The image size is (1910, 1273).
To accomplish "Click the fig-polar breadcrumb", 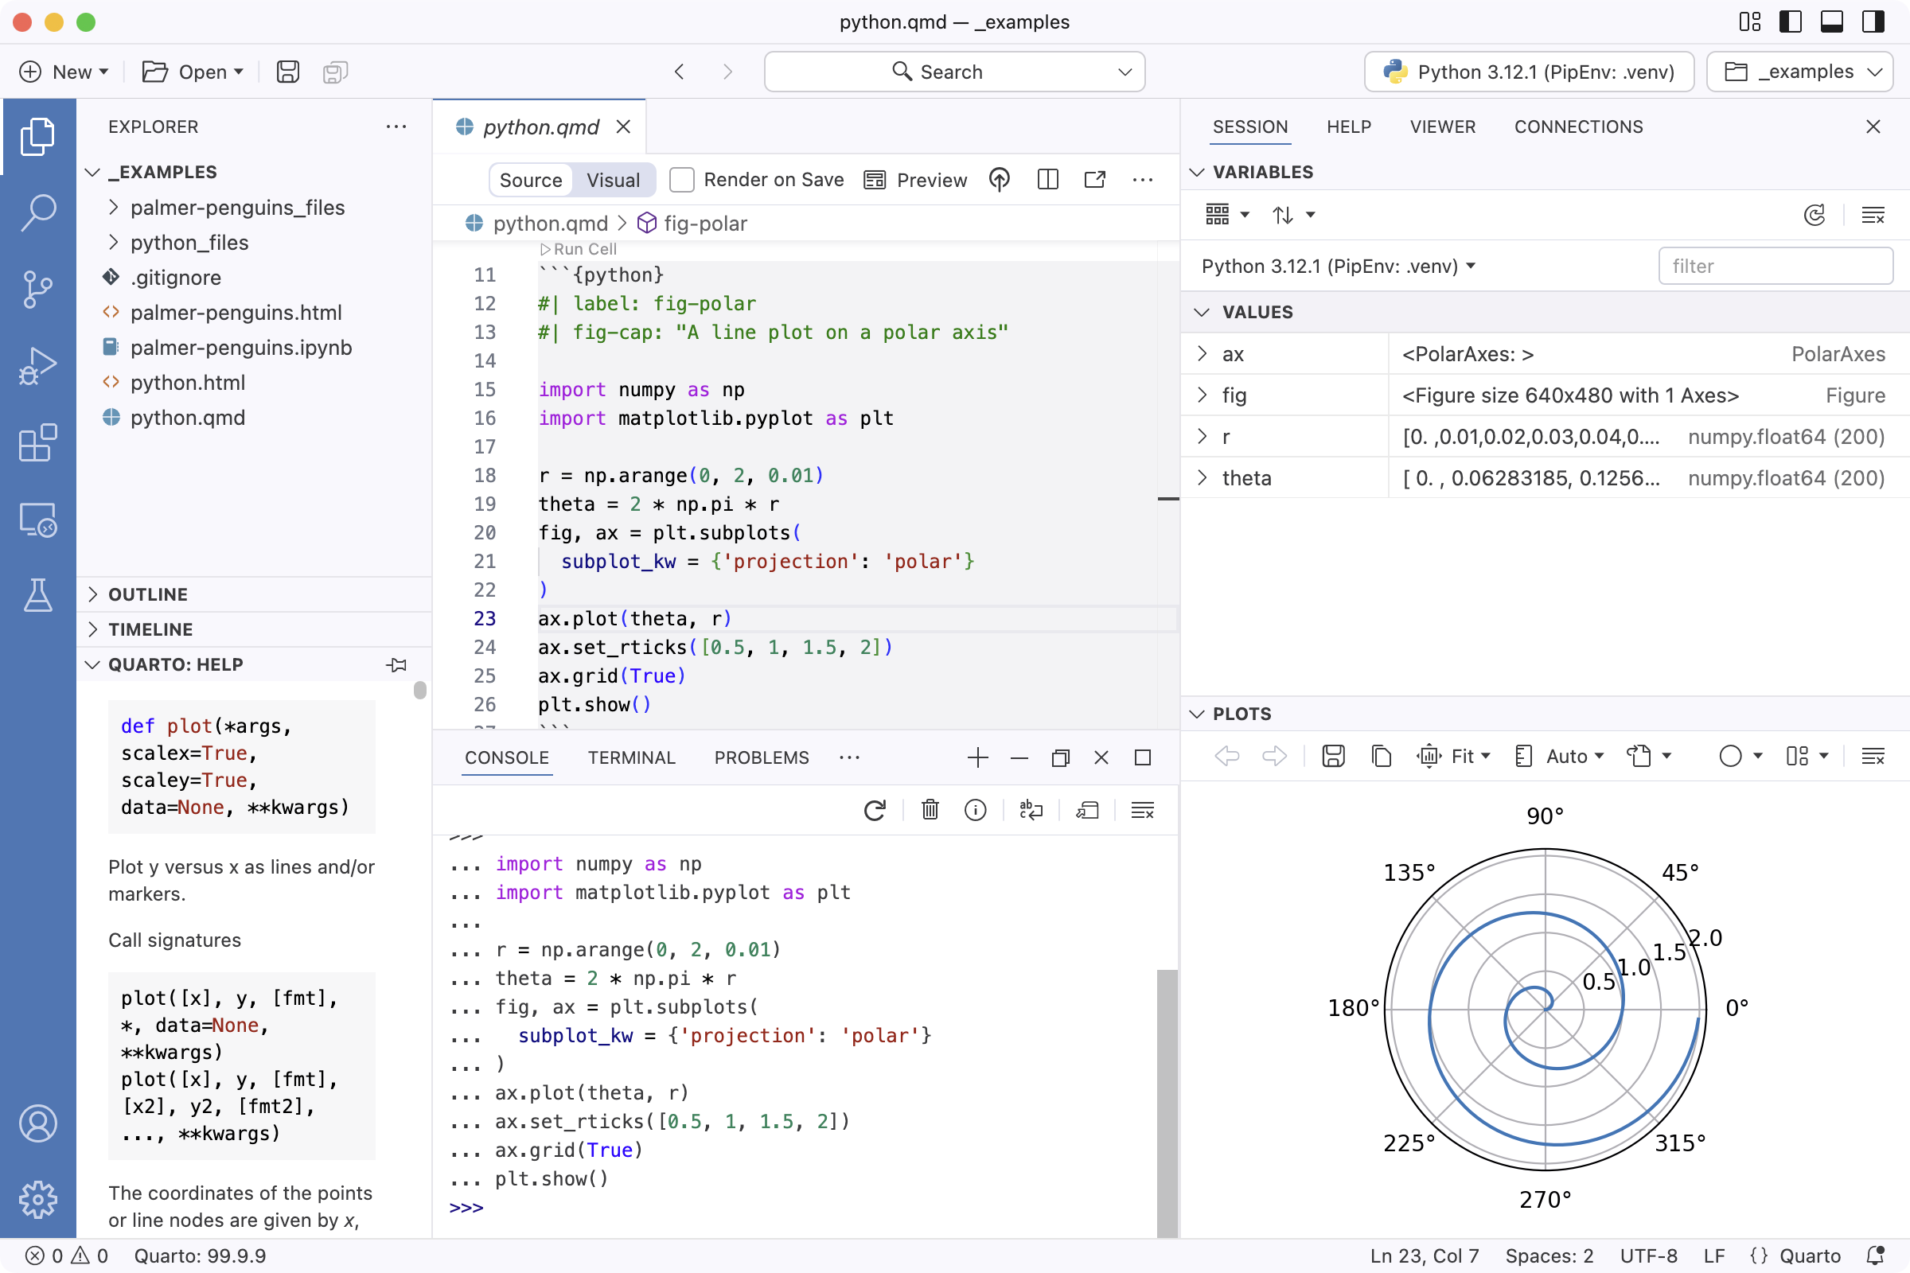I will pyautogui.click(x=692, y=224).
